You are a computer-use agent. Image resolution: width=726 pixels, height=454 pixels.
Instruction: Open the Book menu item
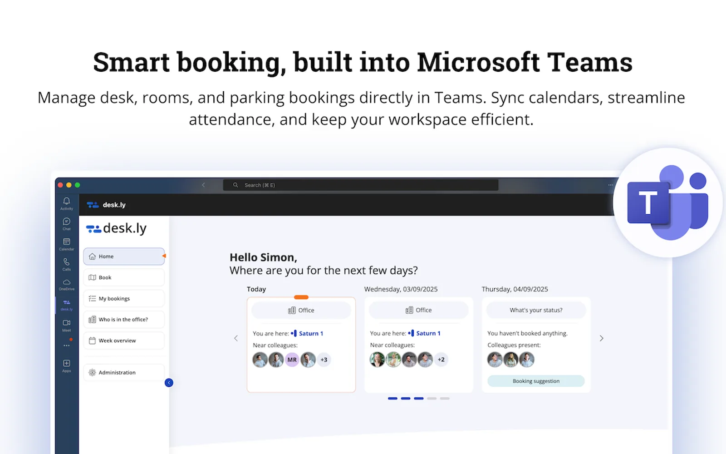pyautogui.click(x=124, y=277)
